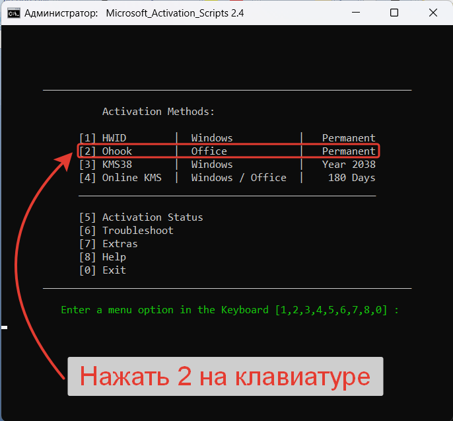Click the [8] Help entry

102,257
